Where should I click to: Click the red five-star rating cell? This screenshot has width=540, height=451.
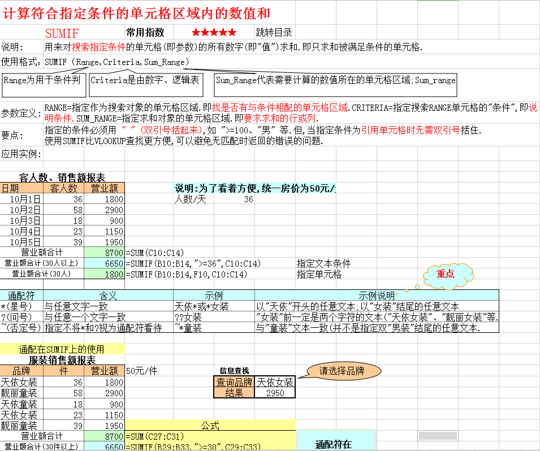pyautogui.click(x=214, y=32)
